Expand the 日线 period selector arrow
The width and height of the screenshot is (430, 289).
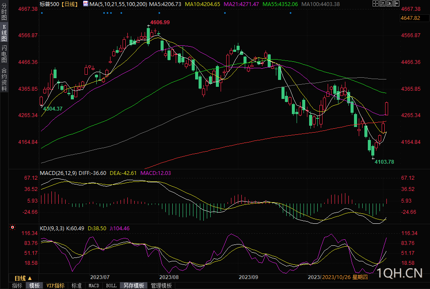coord(30,278)
